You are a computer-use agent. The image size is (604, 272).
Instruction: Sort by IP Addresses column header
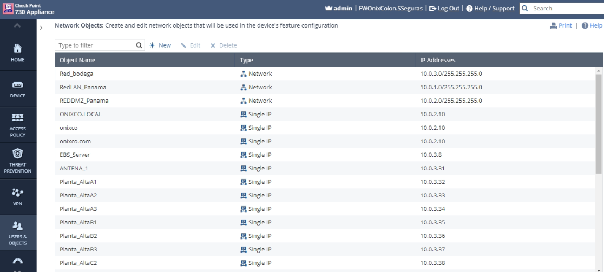pyautogui.click(x=437, y=60)
